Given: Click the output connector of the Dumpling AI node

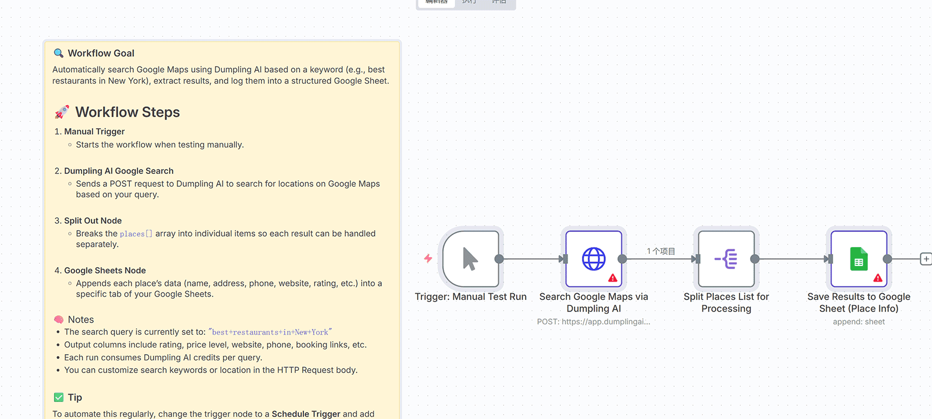Looking at the screenshot, I should point(622,259).
